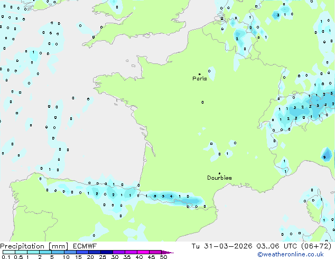Select the 0.5–1 mm legend swatch

pos(21,252)
